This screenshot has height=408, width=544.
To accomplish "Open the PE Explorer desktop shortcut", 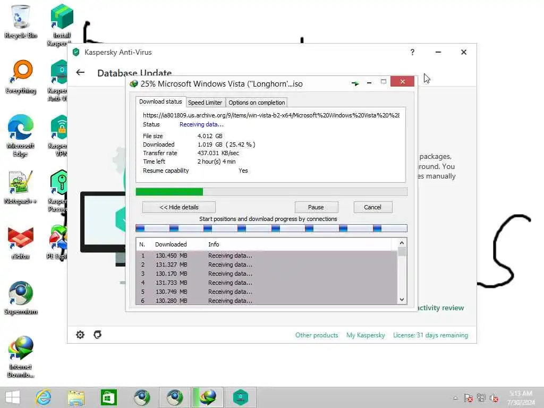I will coord(57,242).
